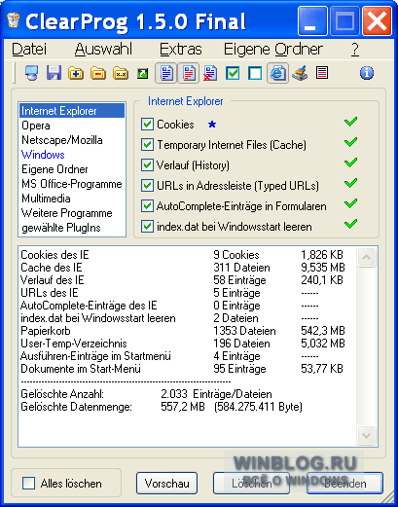
Task: Toggle the red-lined document icon
Action: tap(189, 73)
